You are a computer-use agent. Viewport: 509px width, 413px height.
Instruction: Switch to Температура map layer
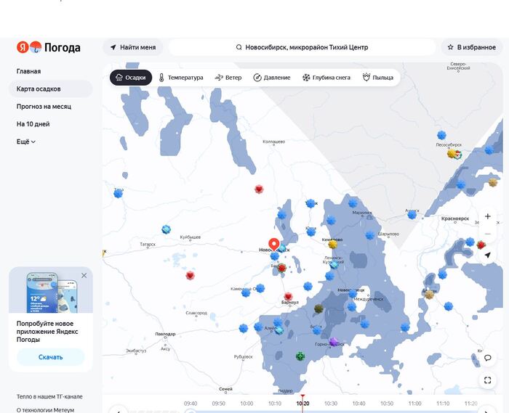[x=181, y=78]
